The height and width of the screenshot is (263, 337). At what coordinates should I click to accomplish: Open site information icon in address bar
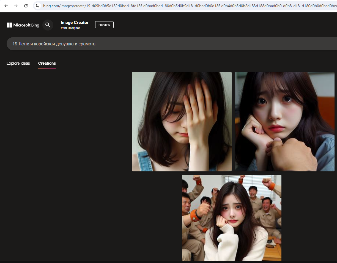pyautogui.click(x=38, y=6)
